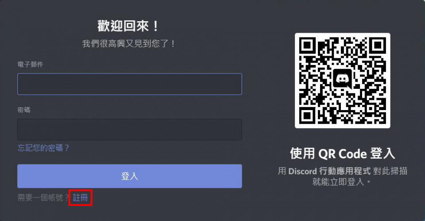Viewport: 425px width, 221px height.
Task: Focus the 密碼 password input field
Action: [x=130, y=130]
